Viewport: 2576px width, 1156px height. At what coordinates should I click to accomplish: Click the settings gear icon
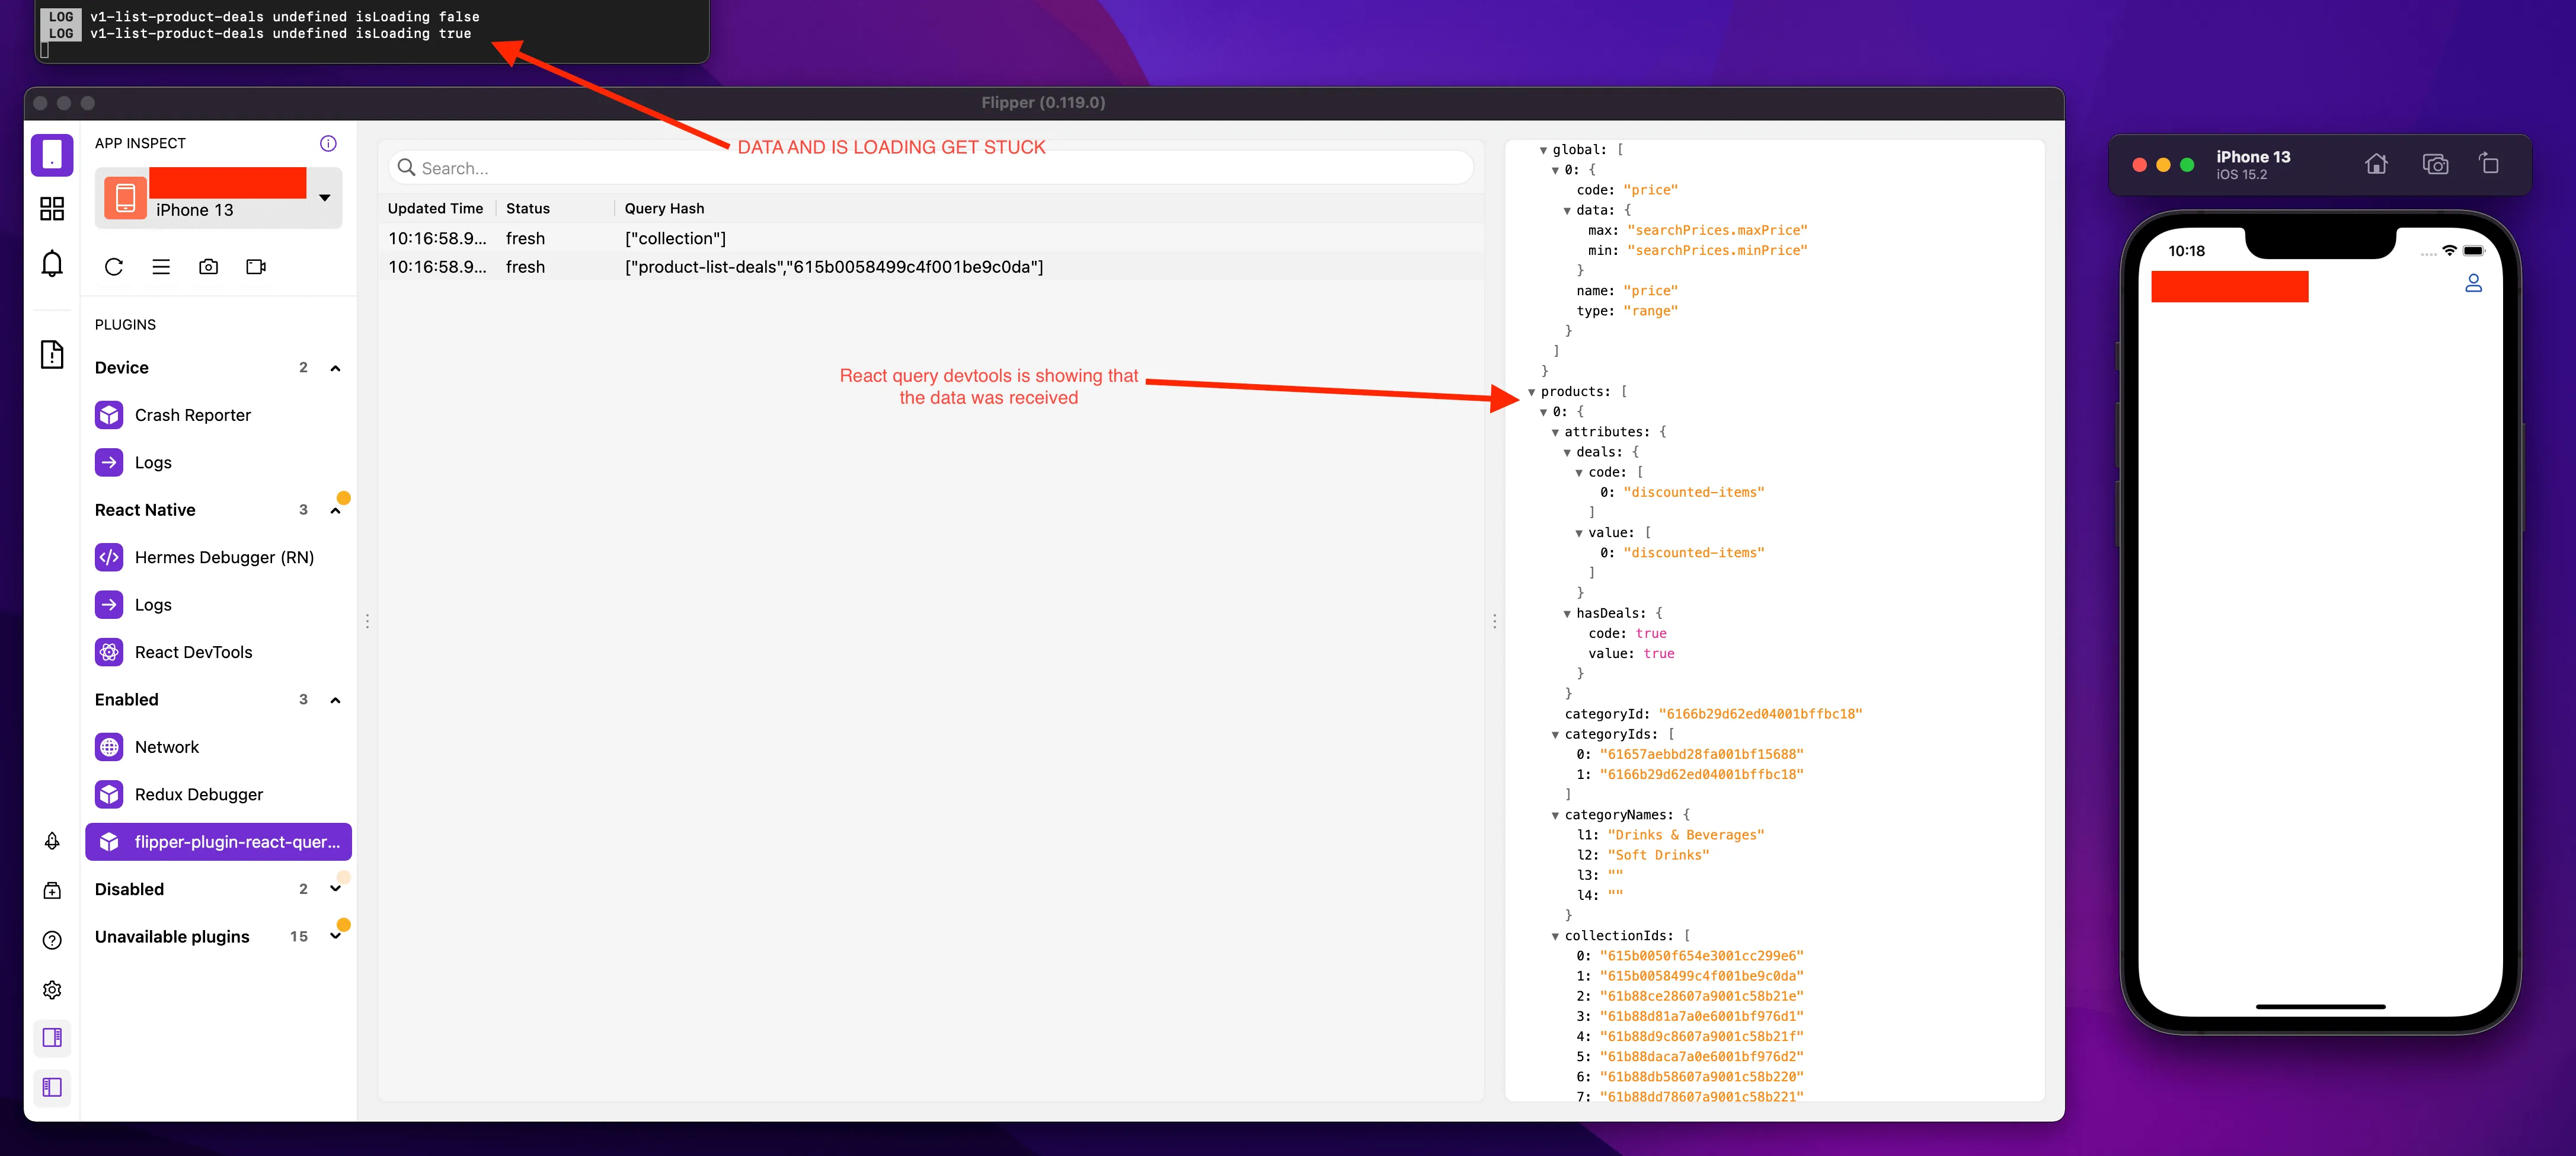click(52, 989)
